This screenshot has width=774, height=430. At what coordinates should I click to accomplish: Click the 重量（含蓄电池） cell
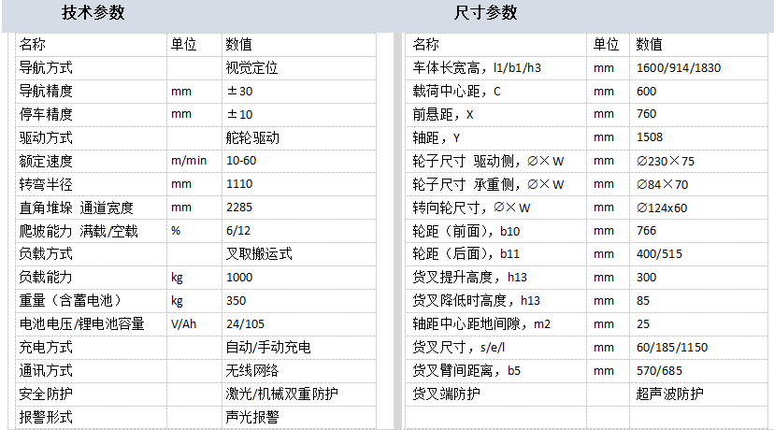(92, 301)
